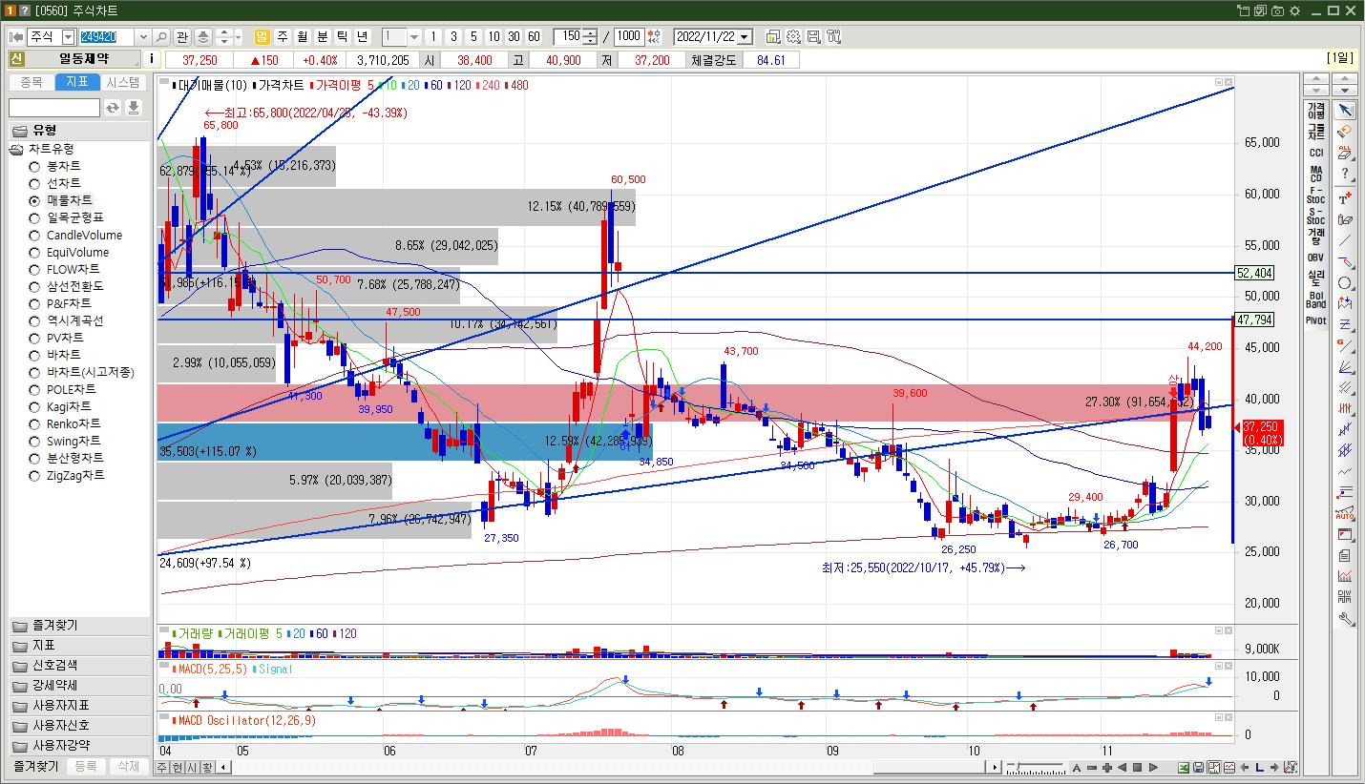Image resolution: width=1365 pixels, height=784 pixels.
Task: Add the CCI indicator from side panel
Action: tap(1316, 153)
